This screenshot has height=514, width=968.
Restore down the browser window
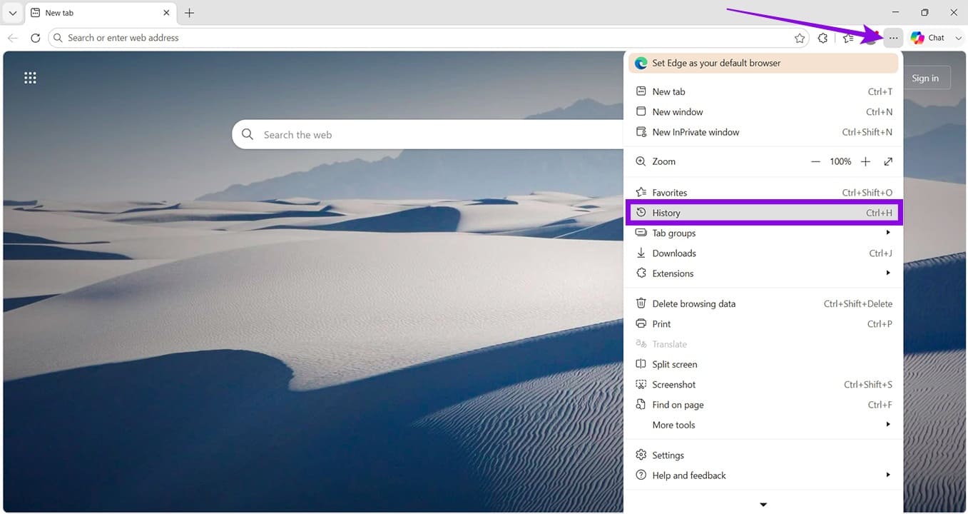[924, 13]
